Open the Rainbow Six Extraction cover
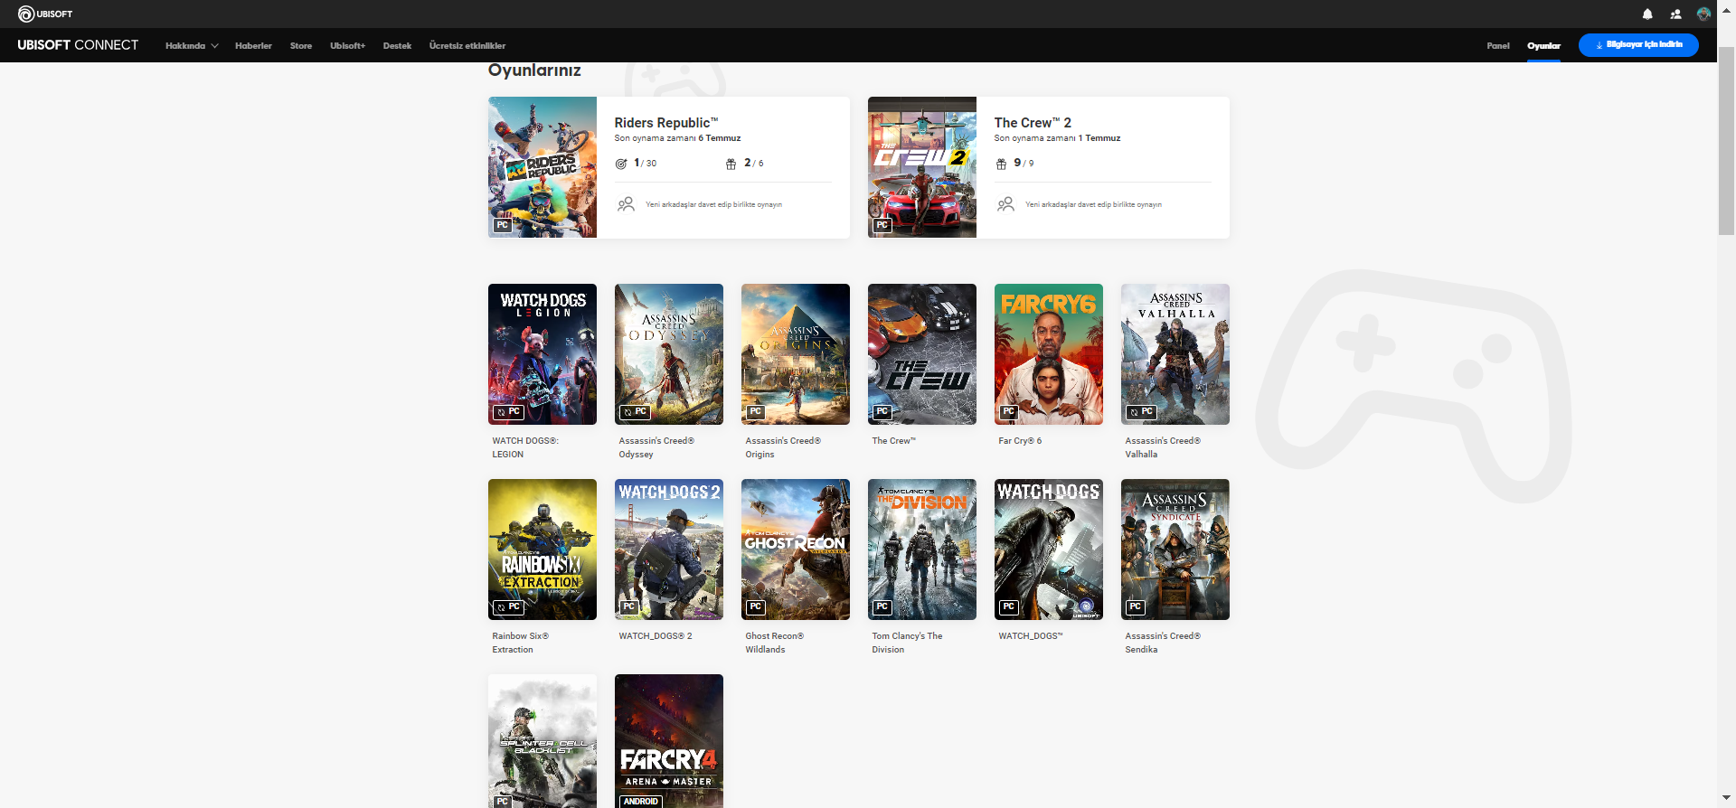The width and height of the screenshot is (1736, 808). coord(542,550)
